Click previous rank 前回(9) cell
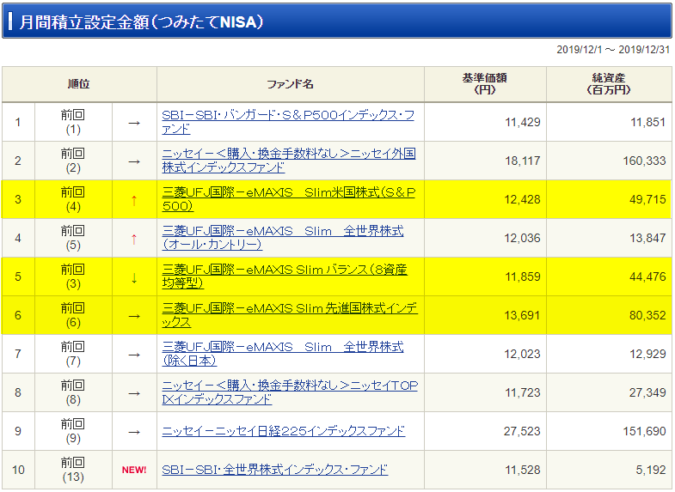675x492 pixels. [73, 431]
